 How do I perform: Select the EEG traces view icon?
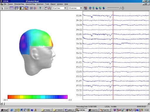click(11, 8)
